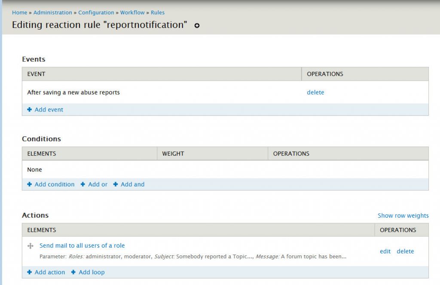Show row weights in Actions table

pos(403,216)
